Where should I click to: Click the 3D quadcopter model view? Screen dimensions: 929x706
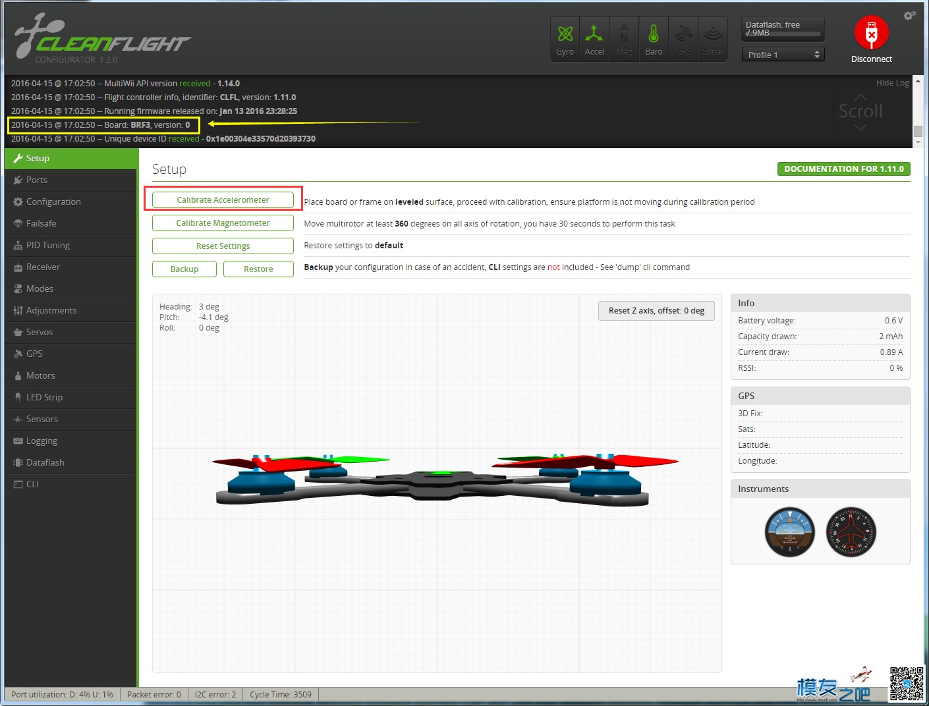tap(437, 483)
